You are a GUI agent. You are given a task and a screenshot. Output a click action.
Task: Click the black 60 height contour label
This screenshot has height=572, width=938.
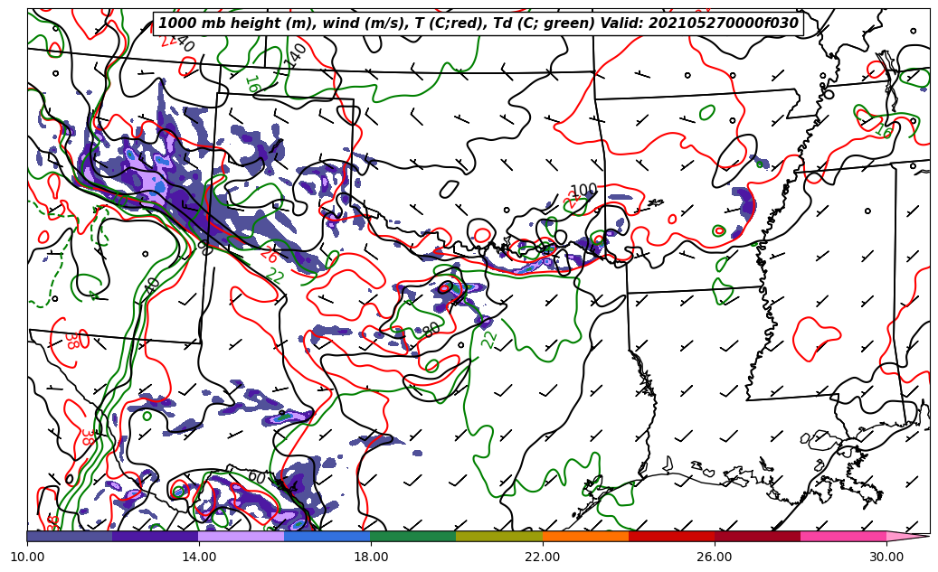(x=257, y=477)
